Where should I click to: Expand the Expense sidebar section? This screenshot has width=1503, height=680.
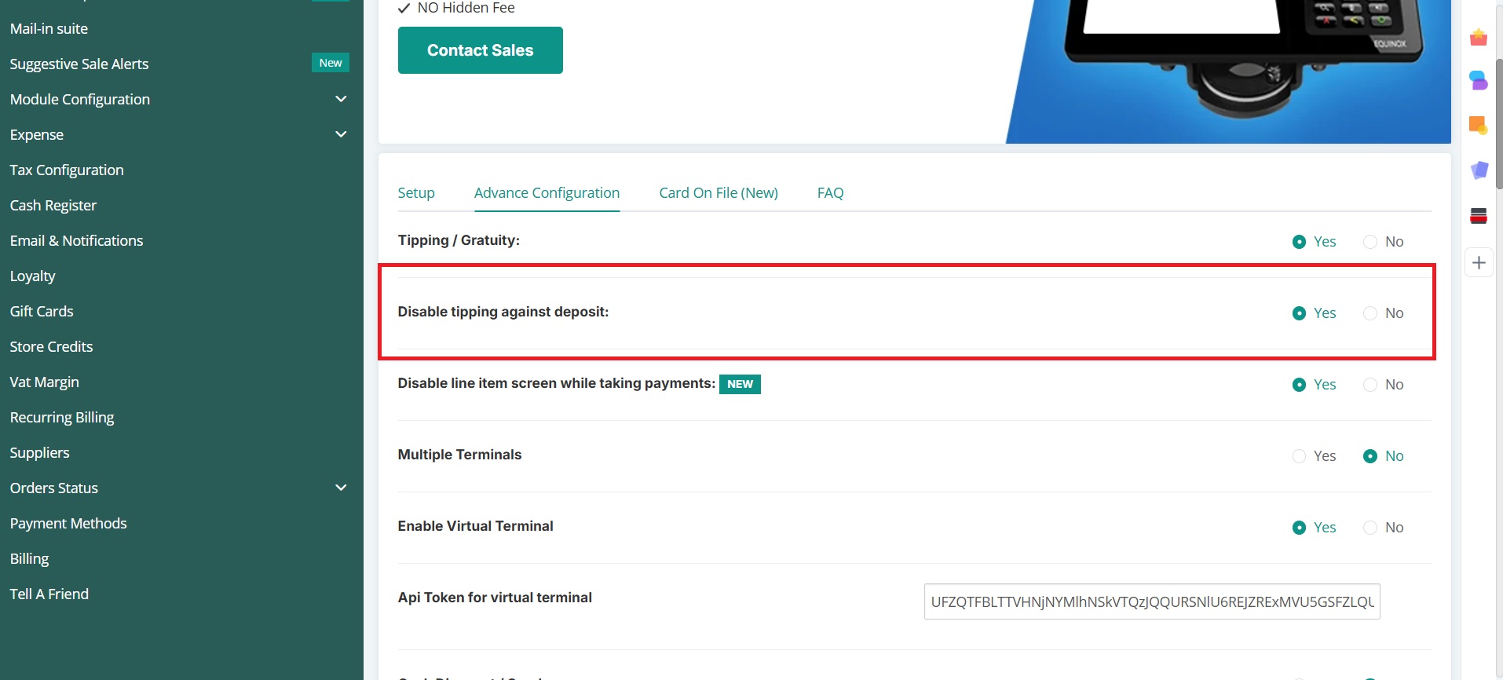[x=341, y=134]
